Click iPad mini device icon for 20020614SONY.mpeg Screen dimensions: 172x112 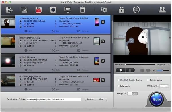[x=97, y=41]
